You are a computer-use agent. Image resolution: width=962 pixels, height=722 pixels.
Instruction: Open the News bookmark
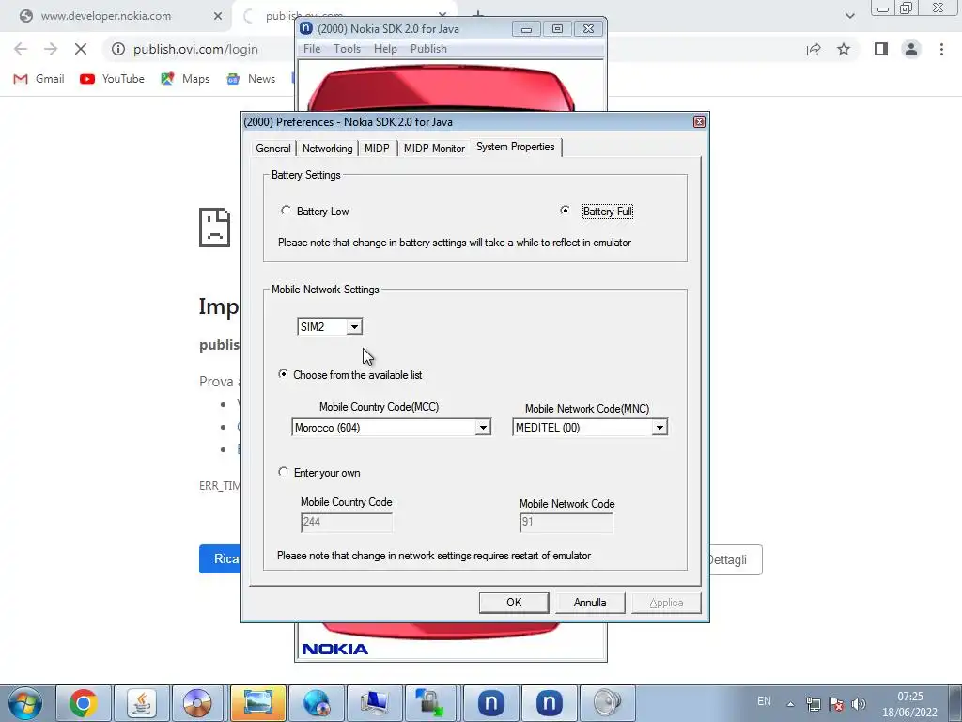251,79
